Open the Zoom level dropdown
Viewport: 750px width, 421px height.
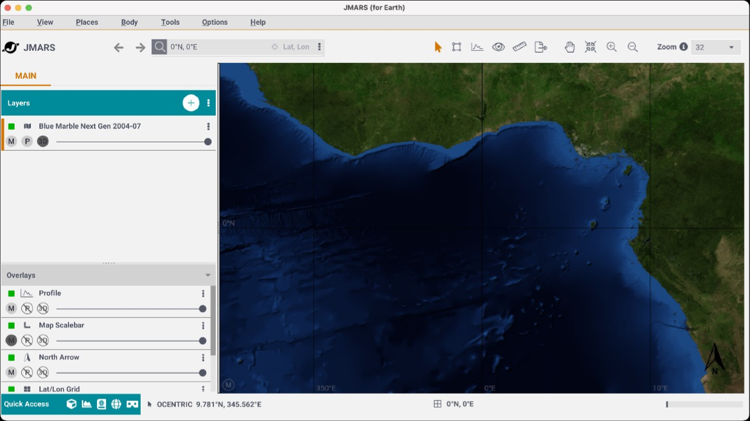[x=716, y=47]
